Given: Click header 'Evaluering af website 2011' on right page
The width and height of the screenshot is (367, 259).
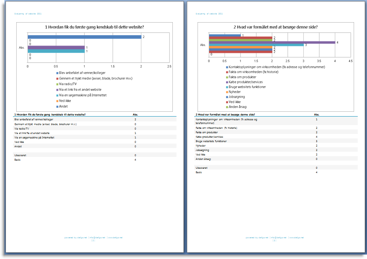Looking at the screenshot, I should pyautogui.click(x=209, y=14).
